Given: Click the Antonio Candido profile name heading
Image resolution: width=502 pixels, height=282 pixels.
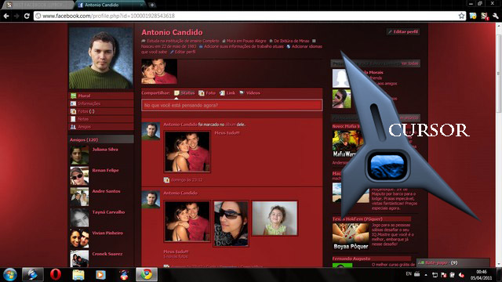Looking at the screenshot, I should click(x=172, y=32).
